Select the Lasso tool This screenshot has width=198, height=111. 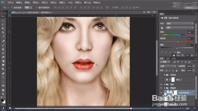click(3, 24)
